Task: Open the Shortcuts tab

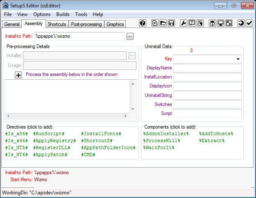Action: click(x=57, y=24)
